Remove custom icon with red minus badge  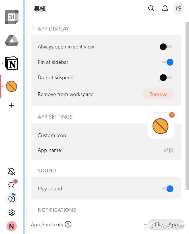(x=172, y=115)
